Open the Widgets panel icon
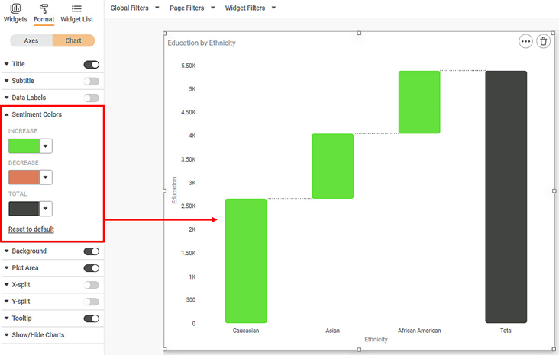Image resolution: width=559 pixels, height=355 pixels. click(15, 8)
